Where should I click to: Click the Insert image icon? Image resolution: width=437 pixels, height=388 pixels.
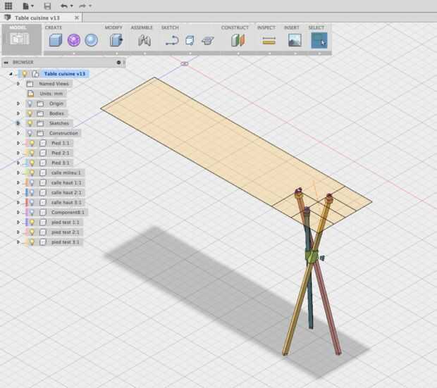(295, 40)
